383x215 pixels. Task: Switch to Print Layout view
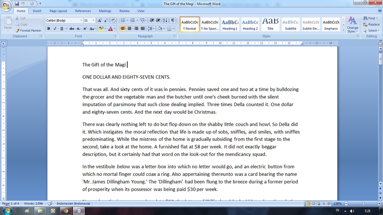(308, 203)
